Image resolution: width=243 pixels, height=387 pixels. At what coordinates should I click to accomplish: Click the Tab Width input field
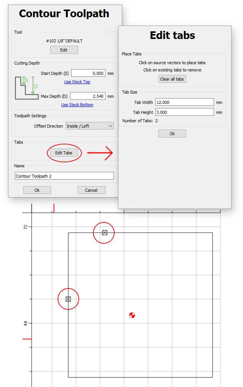tap(185, 102)
